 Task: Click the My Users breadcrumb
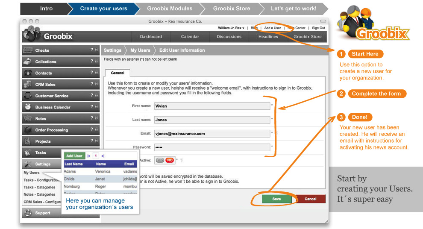[140, 50]
